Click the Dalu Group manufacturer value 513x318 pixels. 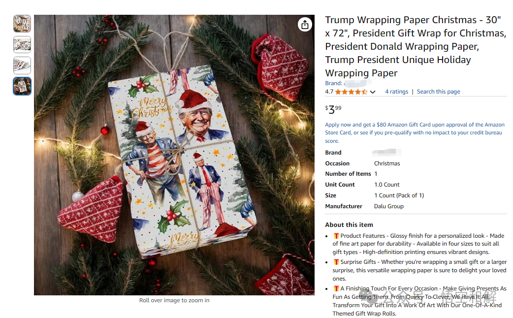pos(388,206)
